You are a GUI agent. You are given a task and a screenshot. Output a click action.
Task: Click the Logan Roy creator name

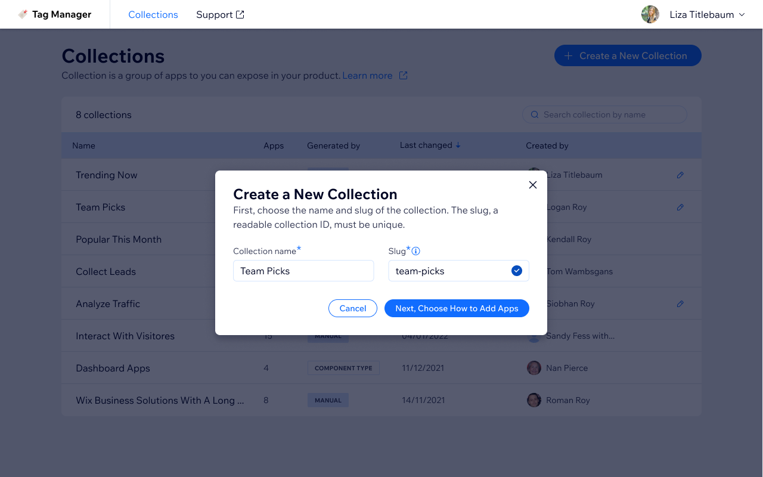pos(567,207)
